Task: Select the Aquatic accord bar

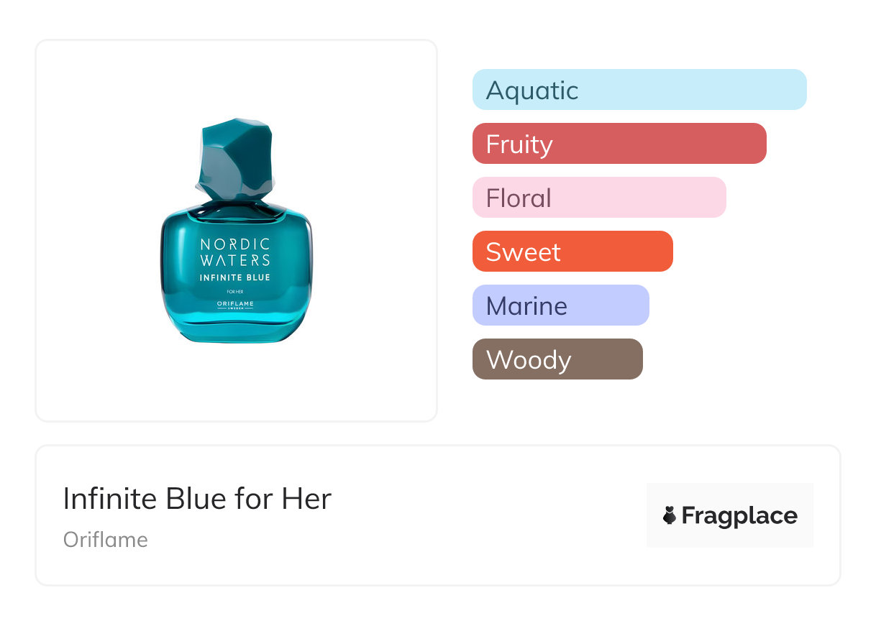Action: (x=639, y=90)
